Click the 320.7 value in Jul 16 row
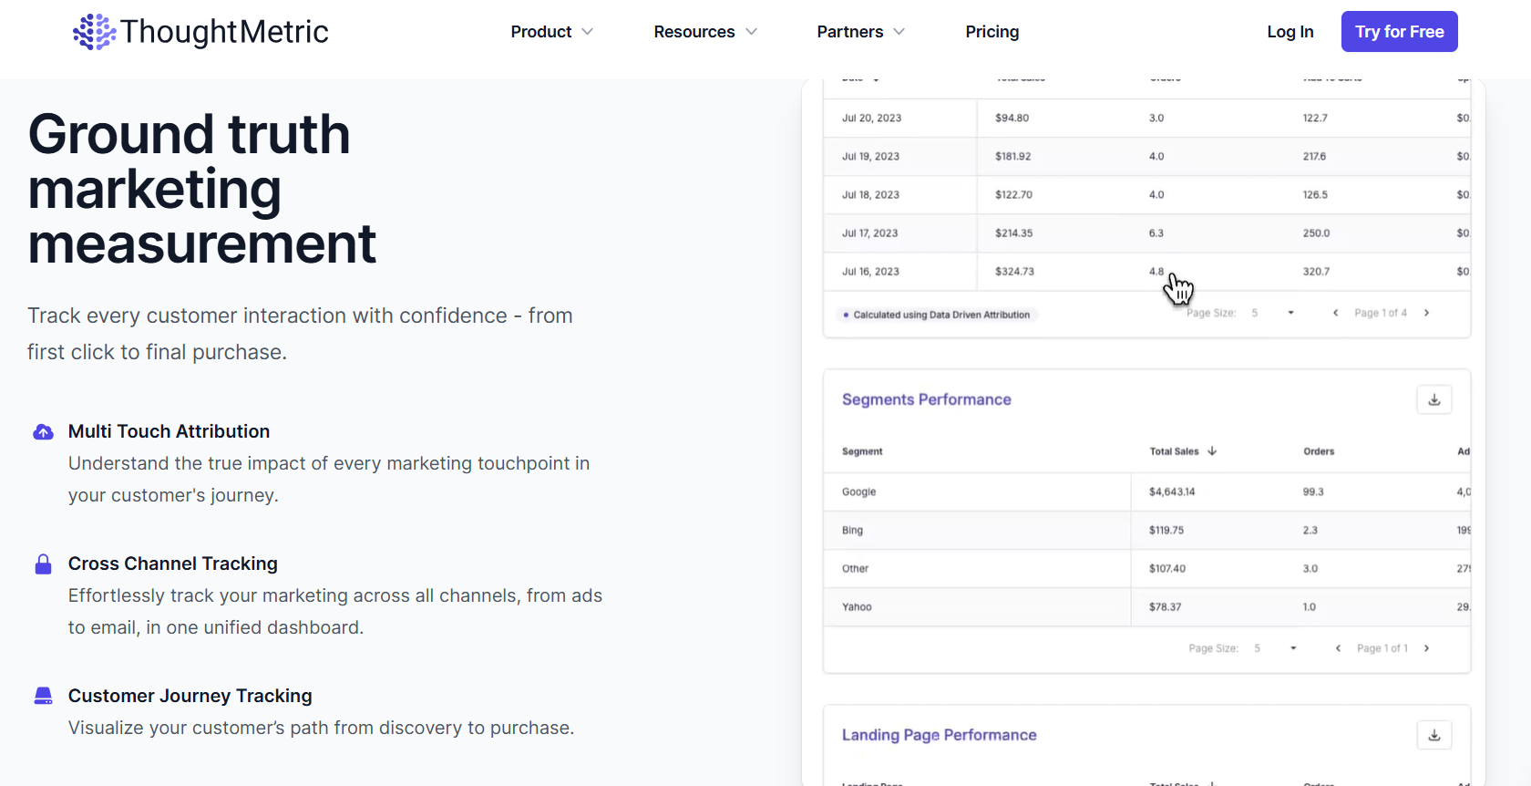1531x786 pixels. (x=1316, y=271)
